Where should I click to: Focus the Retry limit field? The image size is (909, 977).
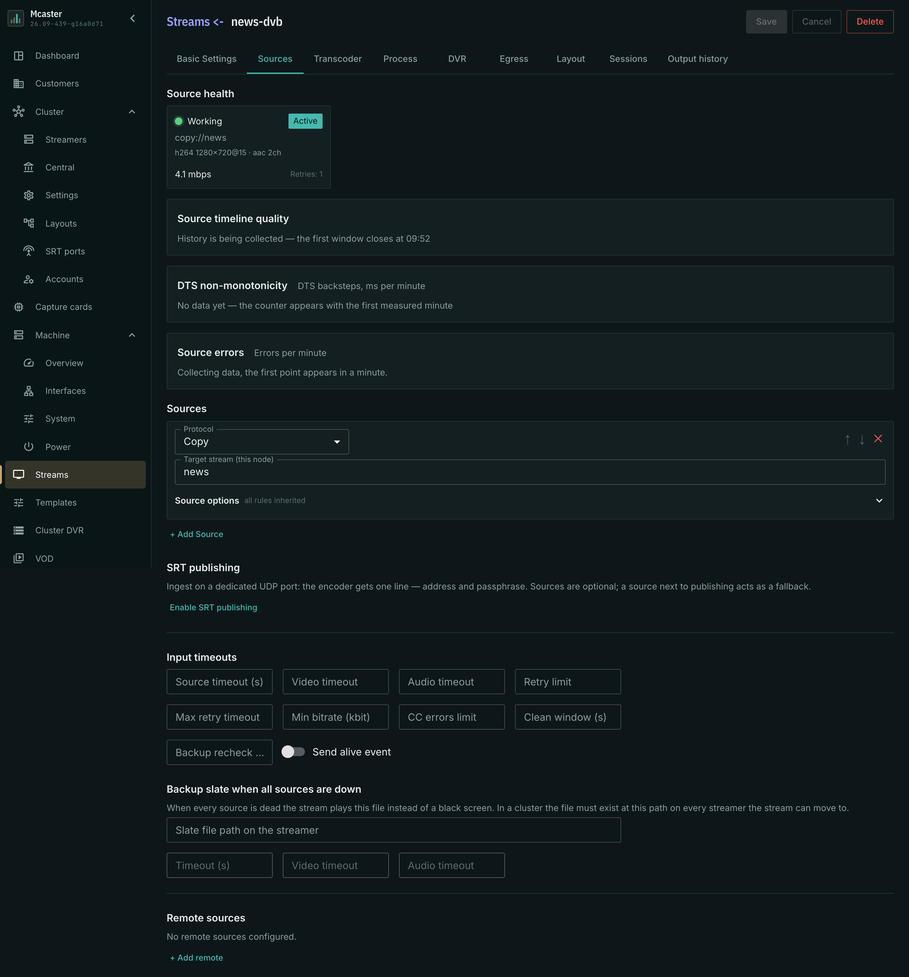click(568, 682)
